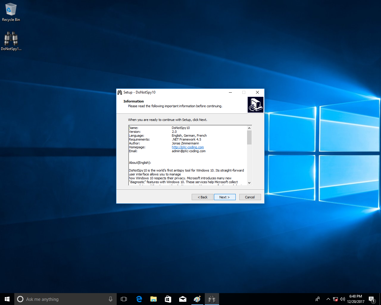Cancel the DoNotSpy10 installation
The height and width of the screenshot is (305, 381).
coord(250,197)
